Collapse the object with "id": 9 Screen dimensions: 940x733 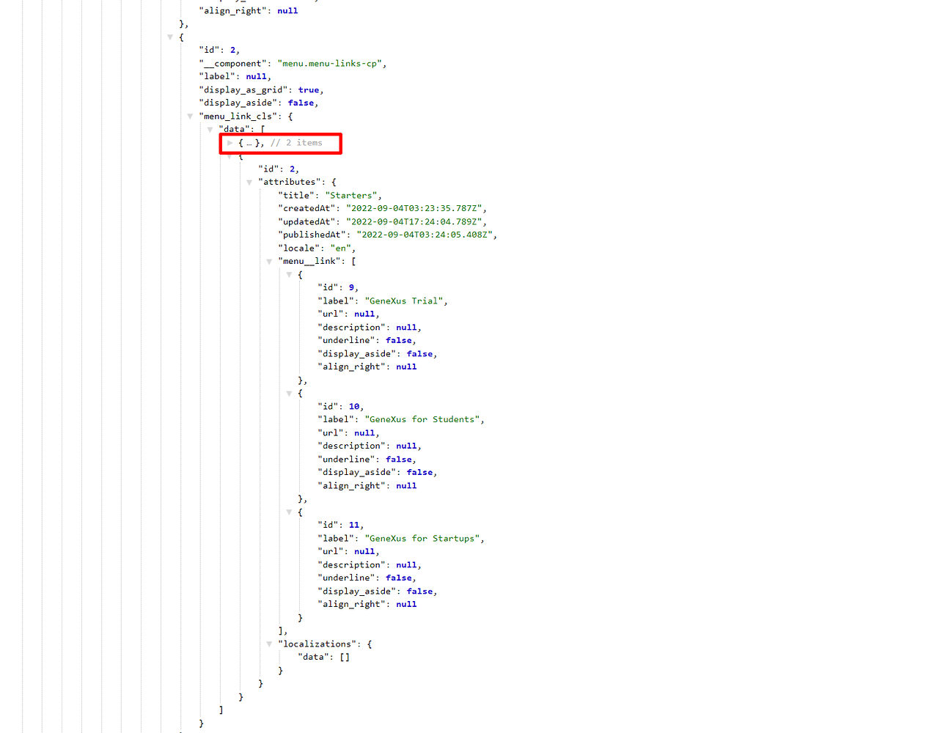point(289,274)
